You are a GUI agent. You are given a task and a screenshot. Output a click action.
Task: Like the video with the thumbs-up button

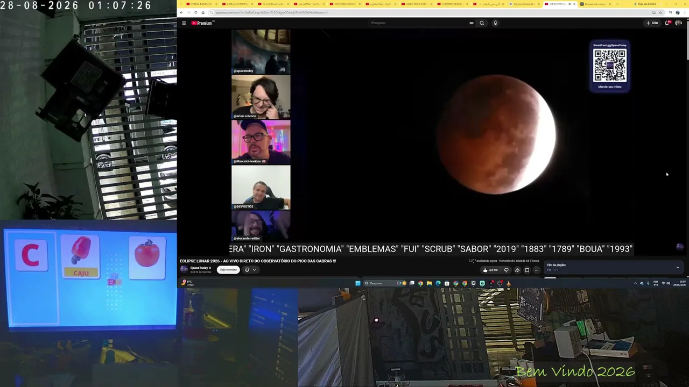(x=490, y=270)
